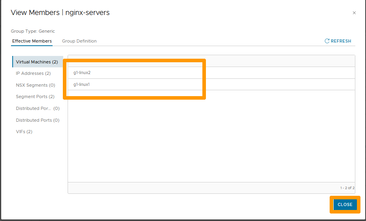
Task: Open truncated Distributed Por... (0) category
Action: coord(38,108)
